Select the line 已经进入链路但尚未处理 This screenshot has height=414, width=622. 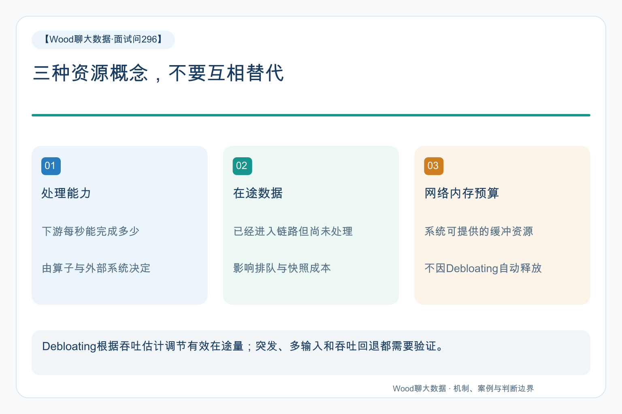pos(293,231)
